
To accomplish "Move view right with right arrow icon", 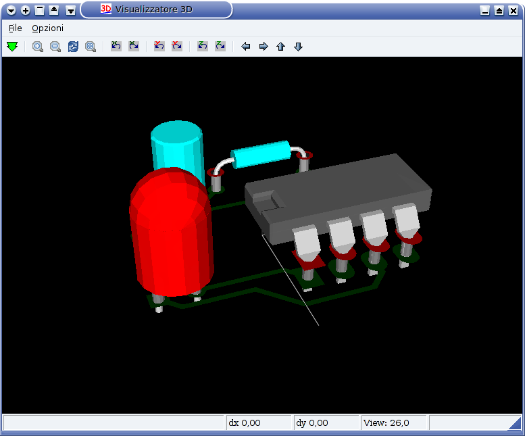I will click(x=264, y=47).
